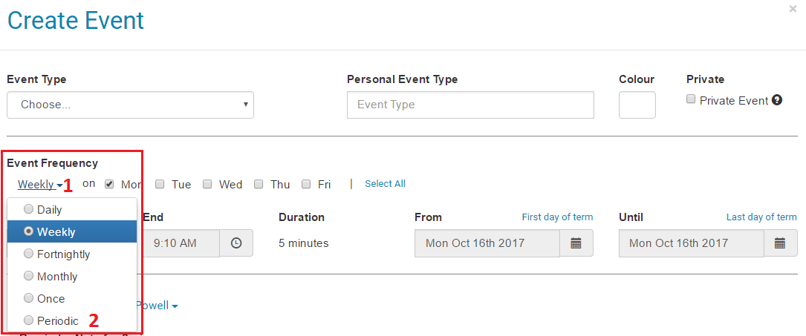Screen dimensions: 806x336
Task: Choose Once in the frequency menu
Action: (x=51, y=299)
